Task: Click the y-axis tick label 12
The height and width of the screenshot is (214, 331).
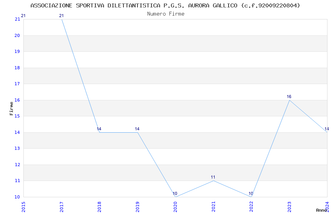Action: pyautogui.click(x=17, y=165)
